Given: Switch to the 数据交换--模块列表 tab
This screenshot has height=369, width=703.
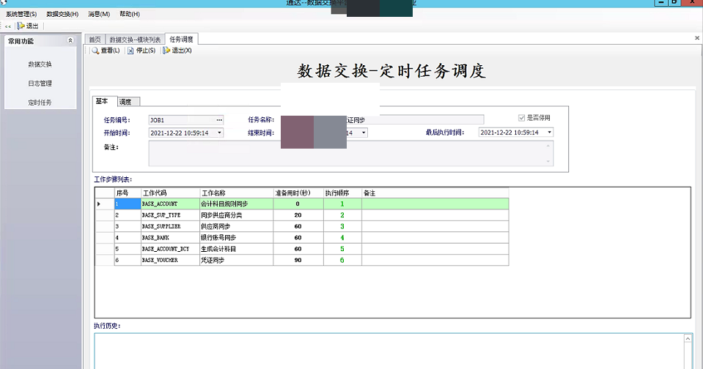Looking at the screenshot, I should click(134, 39).
